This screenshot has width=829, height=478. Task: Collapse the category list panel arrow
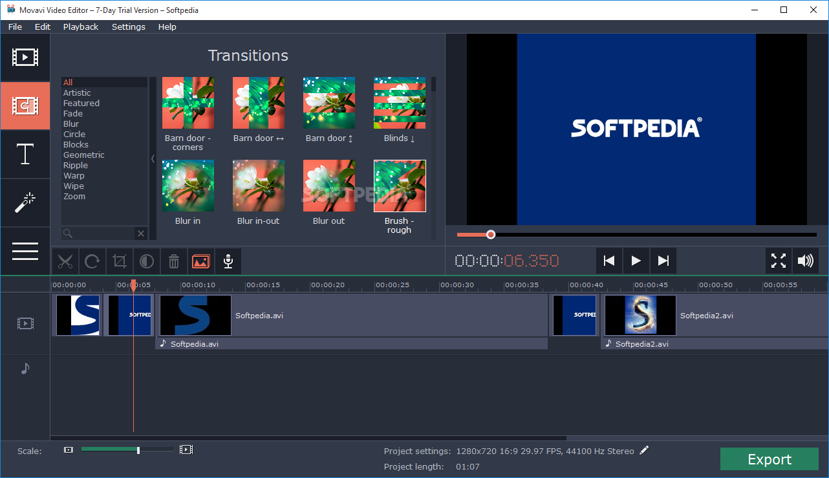coord(153,158)
